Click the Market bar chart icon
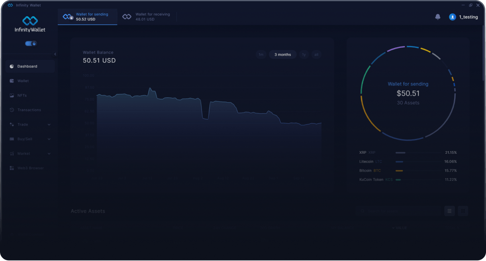Viewport: 486px width, 261px height. click(12, 153)
